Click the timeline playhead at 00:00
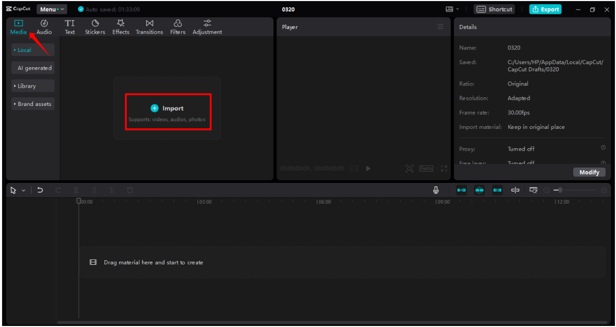 [x=79, y=201]
